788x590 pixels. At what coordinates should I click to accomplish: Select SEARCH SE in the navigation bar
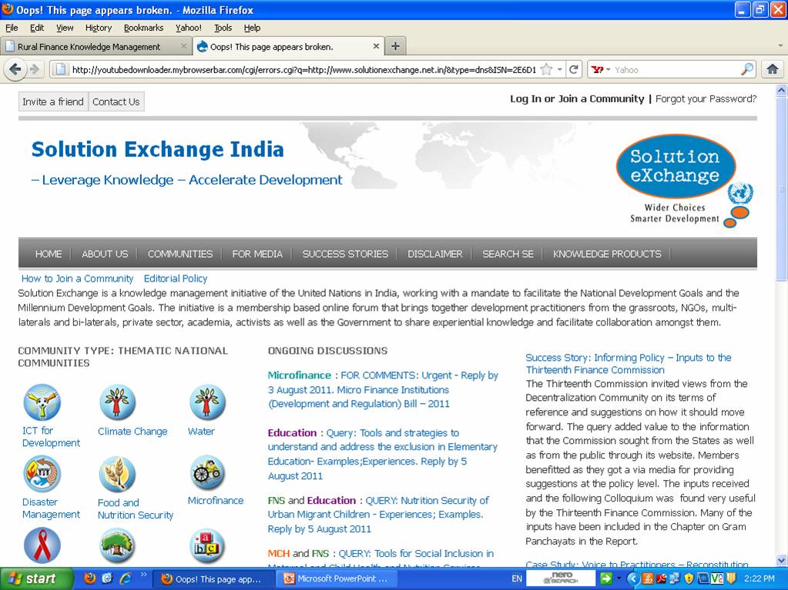[508, 254]
